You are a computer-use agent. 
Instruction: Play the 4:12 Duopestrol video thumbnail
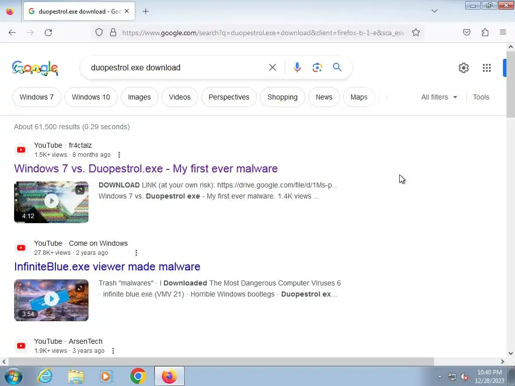coord(51,202)
